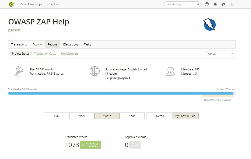Image resolution: width=251 pixels, height=159 pixels.
Task: Click the 1073 translated words value
Action: 72,145
